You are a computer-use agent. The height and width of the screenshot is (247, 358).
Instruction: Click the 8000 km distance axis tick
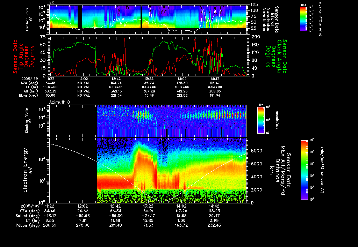click(256, 151)
